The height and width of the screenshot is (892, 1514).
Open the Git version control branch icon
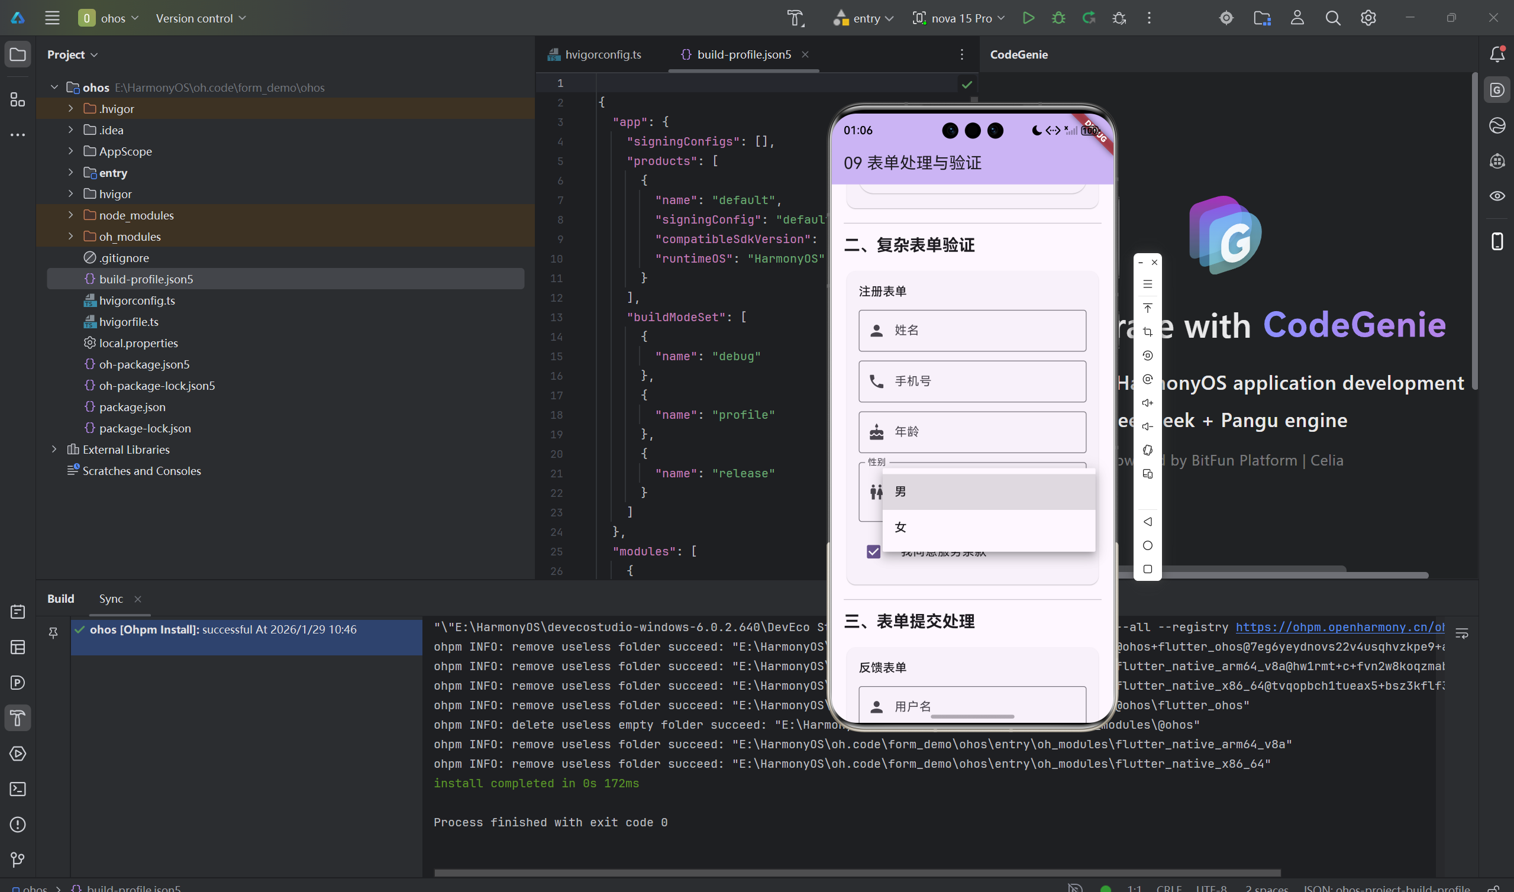[x=17, y=859]
